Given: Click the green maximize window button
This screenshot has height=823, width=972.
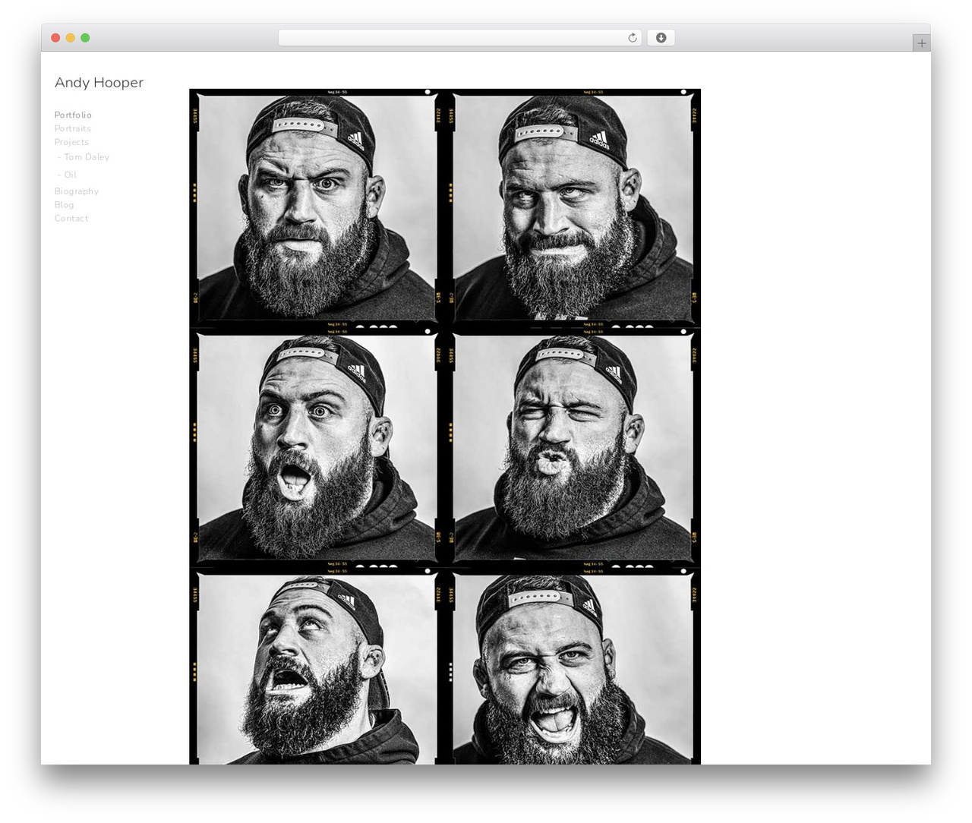Looking at the screenshot, I should pyautogui.click(x=85, y=38).
